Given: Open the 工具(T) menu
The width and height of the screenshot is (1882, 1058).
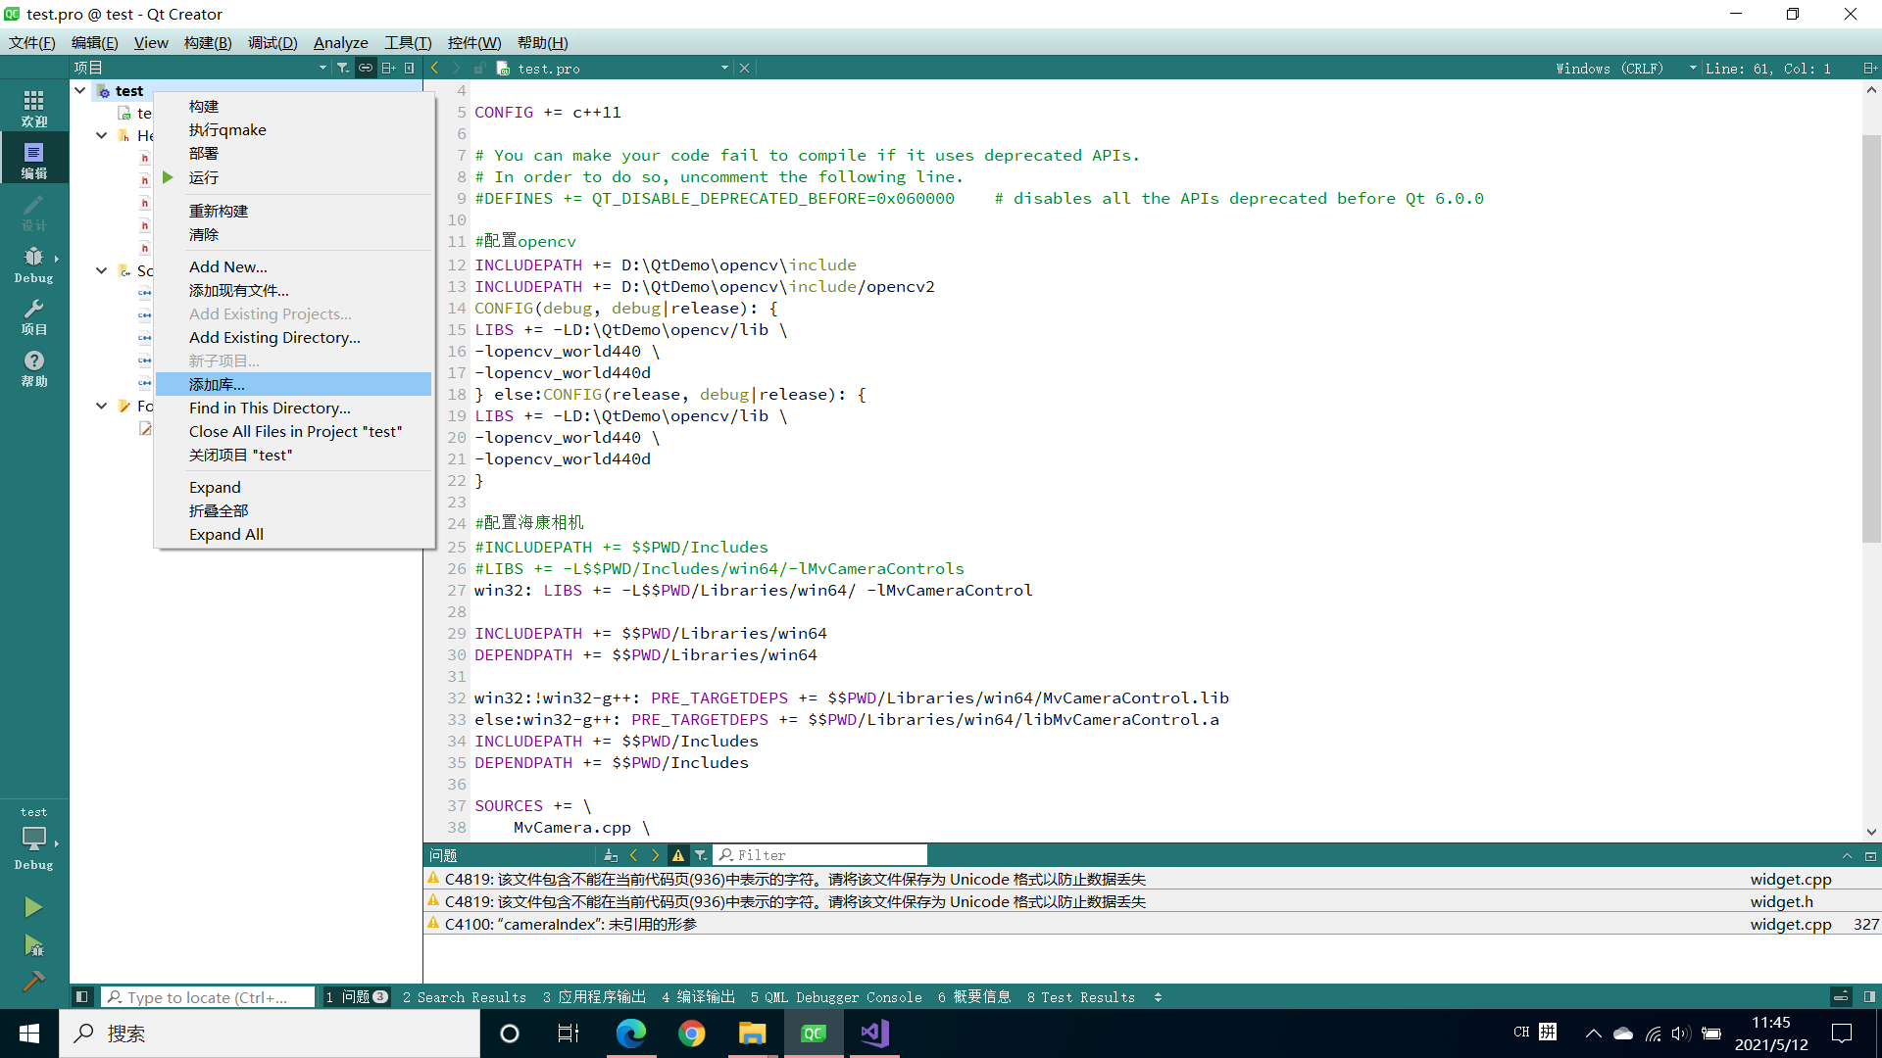Looking at the screenshot, I should 407,42.
